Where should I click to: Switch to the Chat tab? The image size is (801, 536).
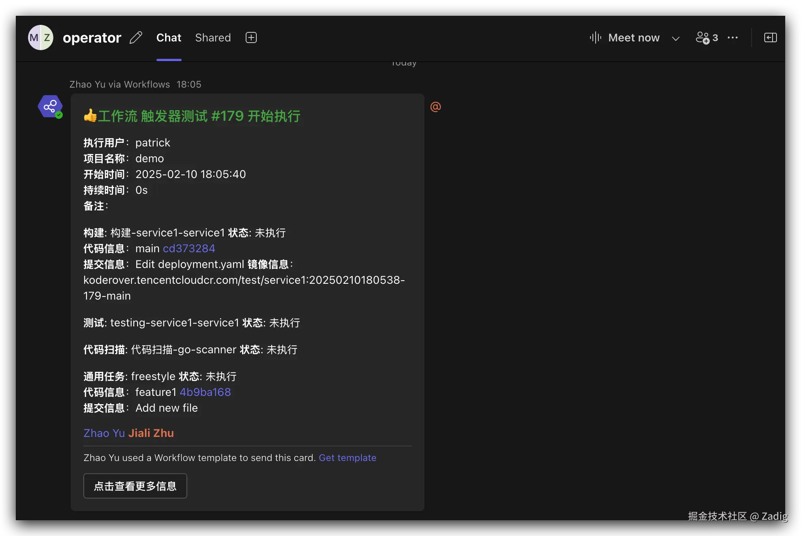tap(169, 38)
